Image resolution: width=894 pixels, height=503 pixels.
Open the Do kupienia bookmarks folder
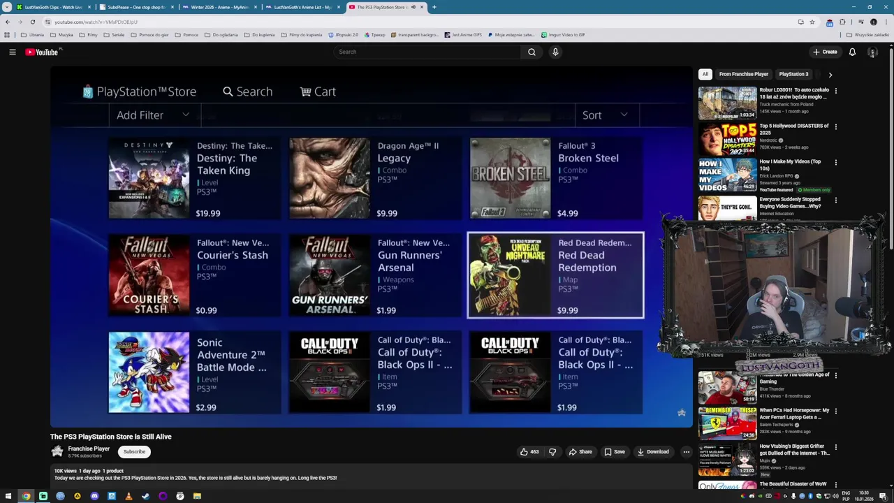259,34
